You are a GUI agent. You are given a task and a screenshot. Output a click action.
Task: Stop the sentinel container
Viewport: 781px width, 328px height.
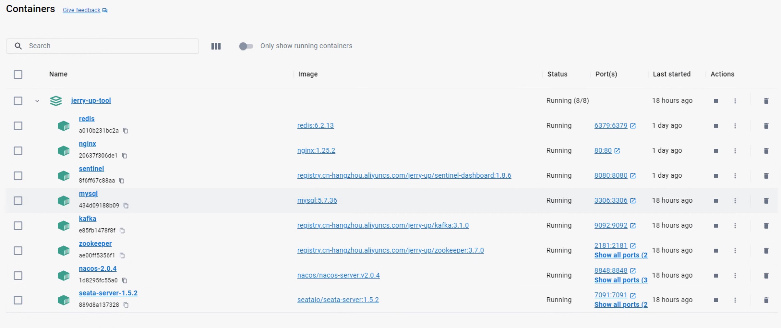pos(716,176)
